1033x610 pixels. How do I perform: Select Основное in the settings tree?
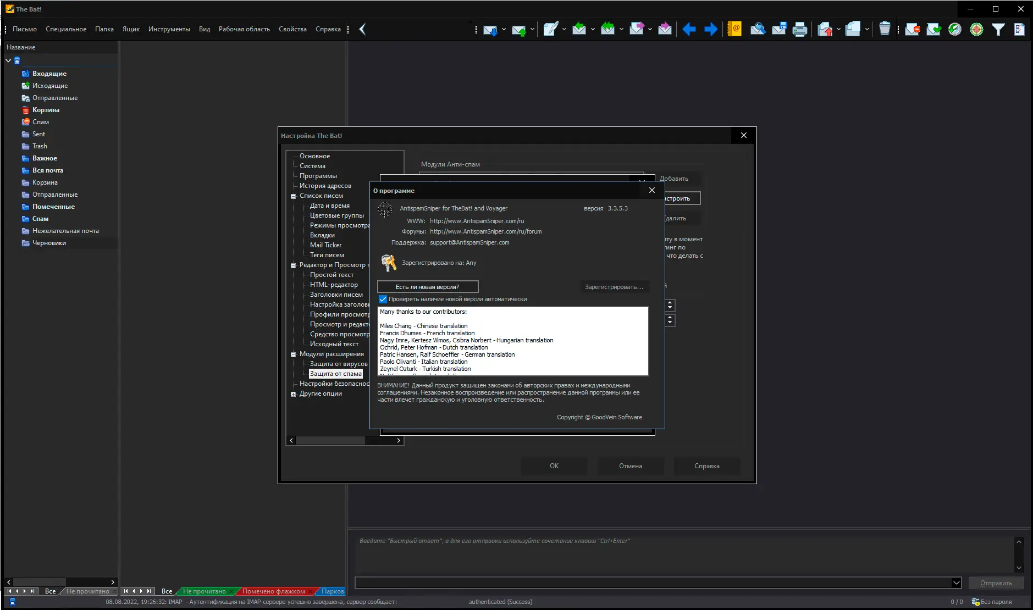point(315,156)
